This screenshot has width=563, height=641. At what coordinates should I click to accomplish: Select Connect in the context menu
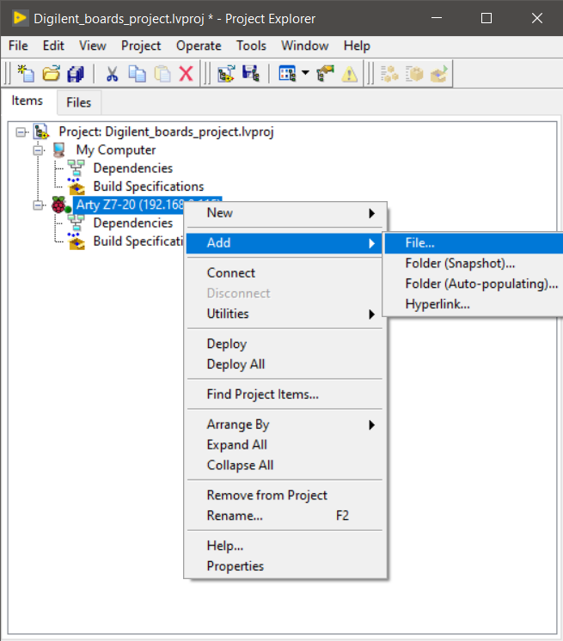285,272
